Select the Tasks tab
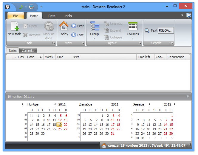Image resolution: width=198 pixels, height=155 pixels. pos(13,51)
